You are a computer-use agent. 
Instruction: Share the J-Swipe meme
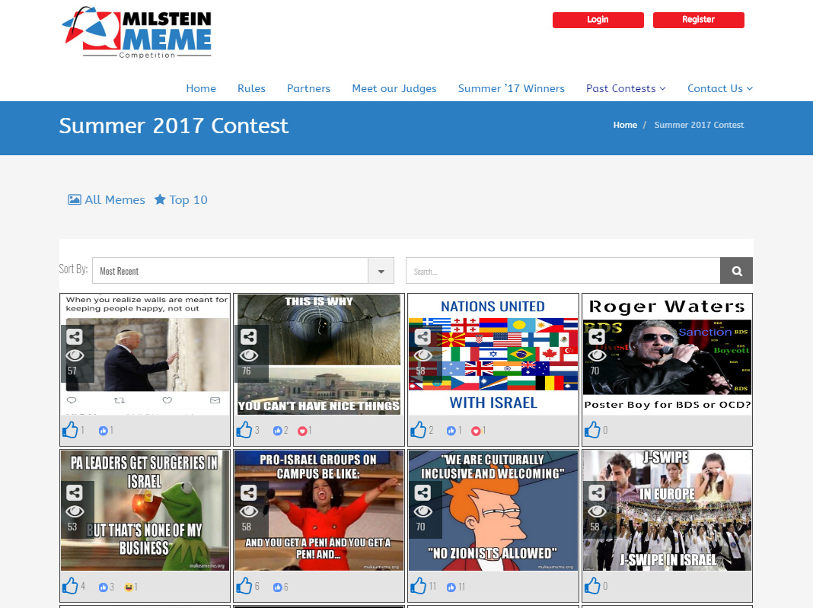tap(597, 493)
